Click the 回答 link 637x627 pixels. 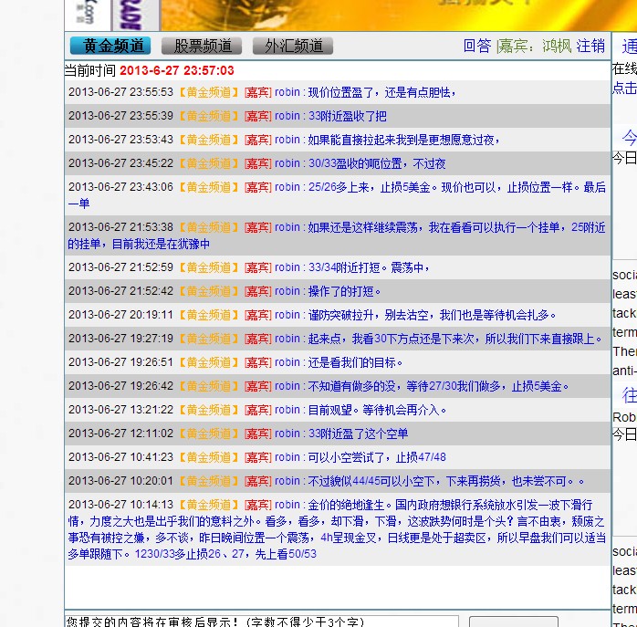click(x=477, y=46)
